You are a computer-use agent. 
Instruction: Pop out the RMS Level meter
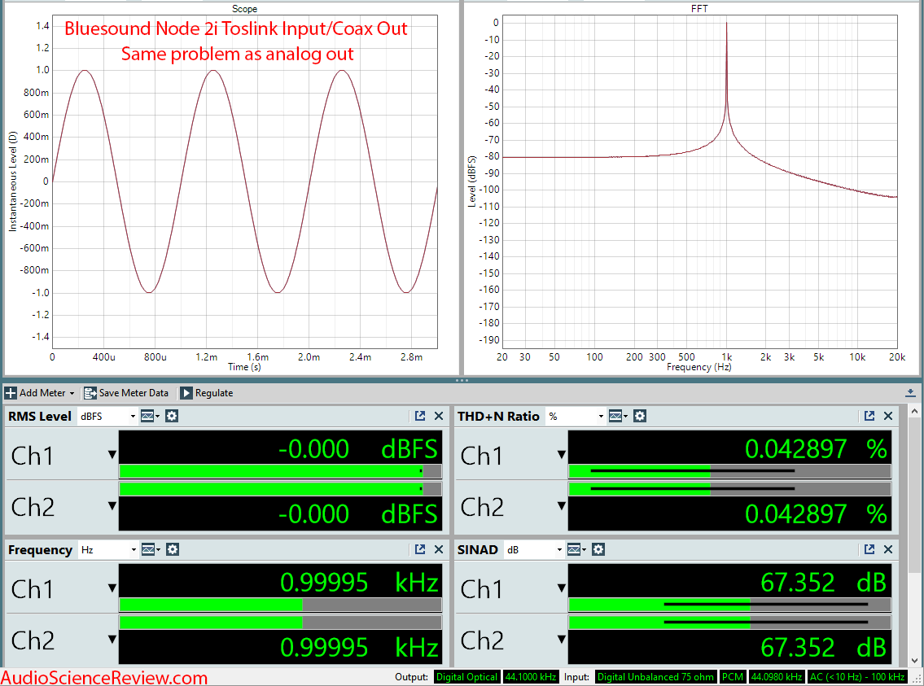tap(420, 417)
